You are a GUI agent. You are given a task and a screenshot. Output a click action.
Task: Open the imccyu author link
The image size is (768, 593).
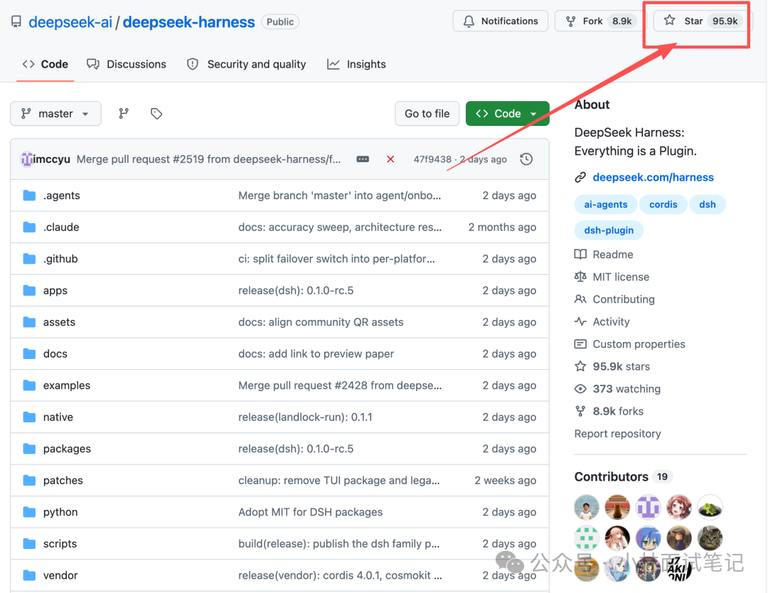(52, 159)
